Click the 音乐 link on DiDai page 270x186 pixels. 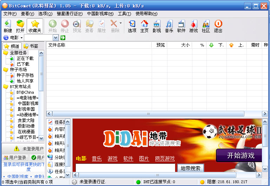click(97, 159)
